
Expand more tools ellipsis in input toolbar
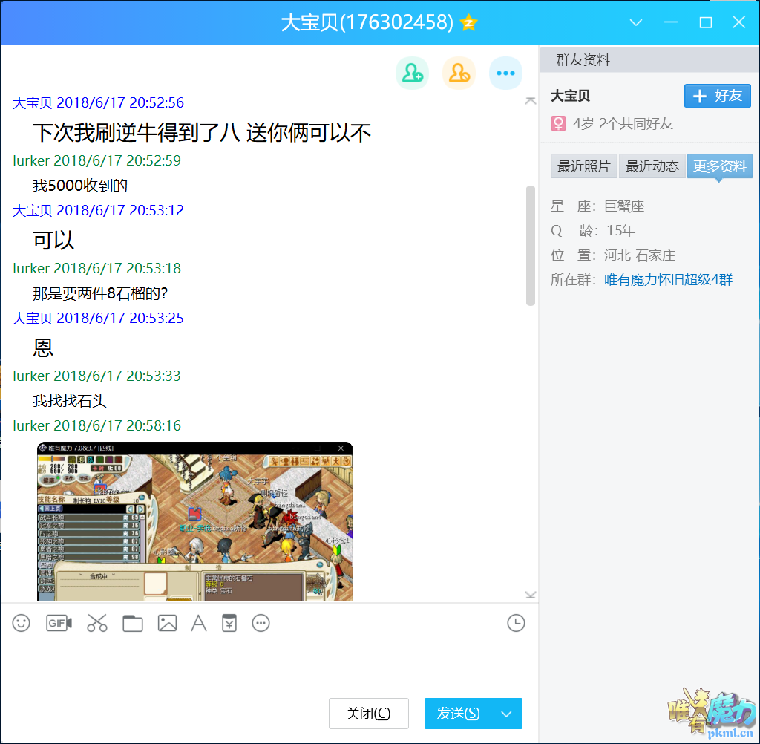point(261,623)
